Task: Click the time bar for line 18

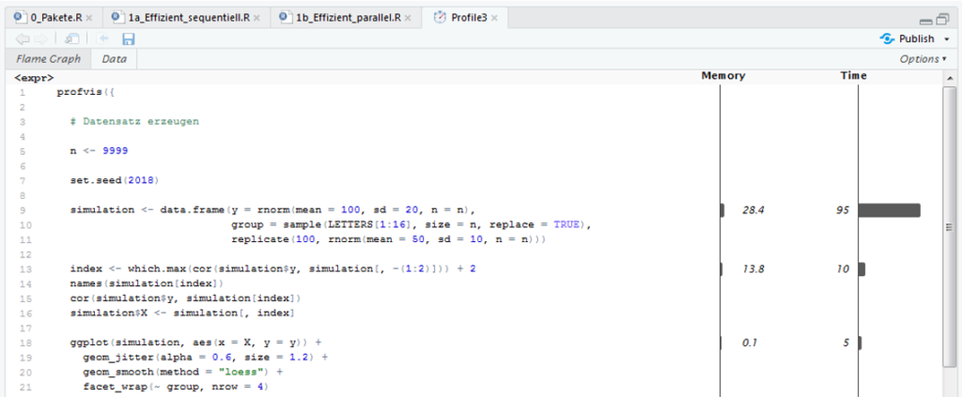Action: click(x=860, y=344)
